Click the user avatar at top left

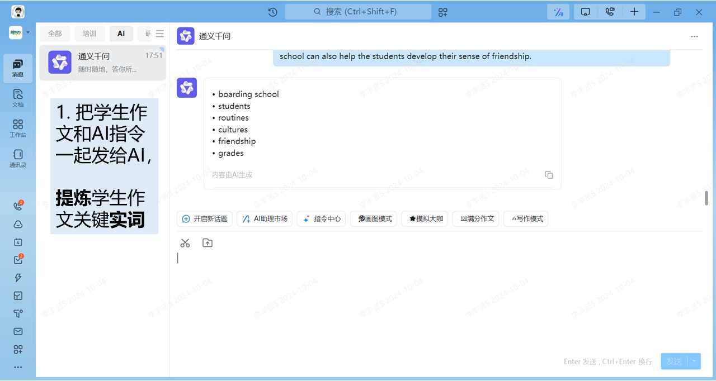click(x=18, y=12)
